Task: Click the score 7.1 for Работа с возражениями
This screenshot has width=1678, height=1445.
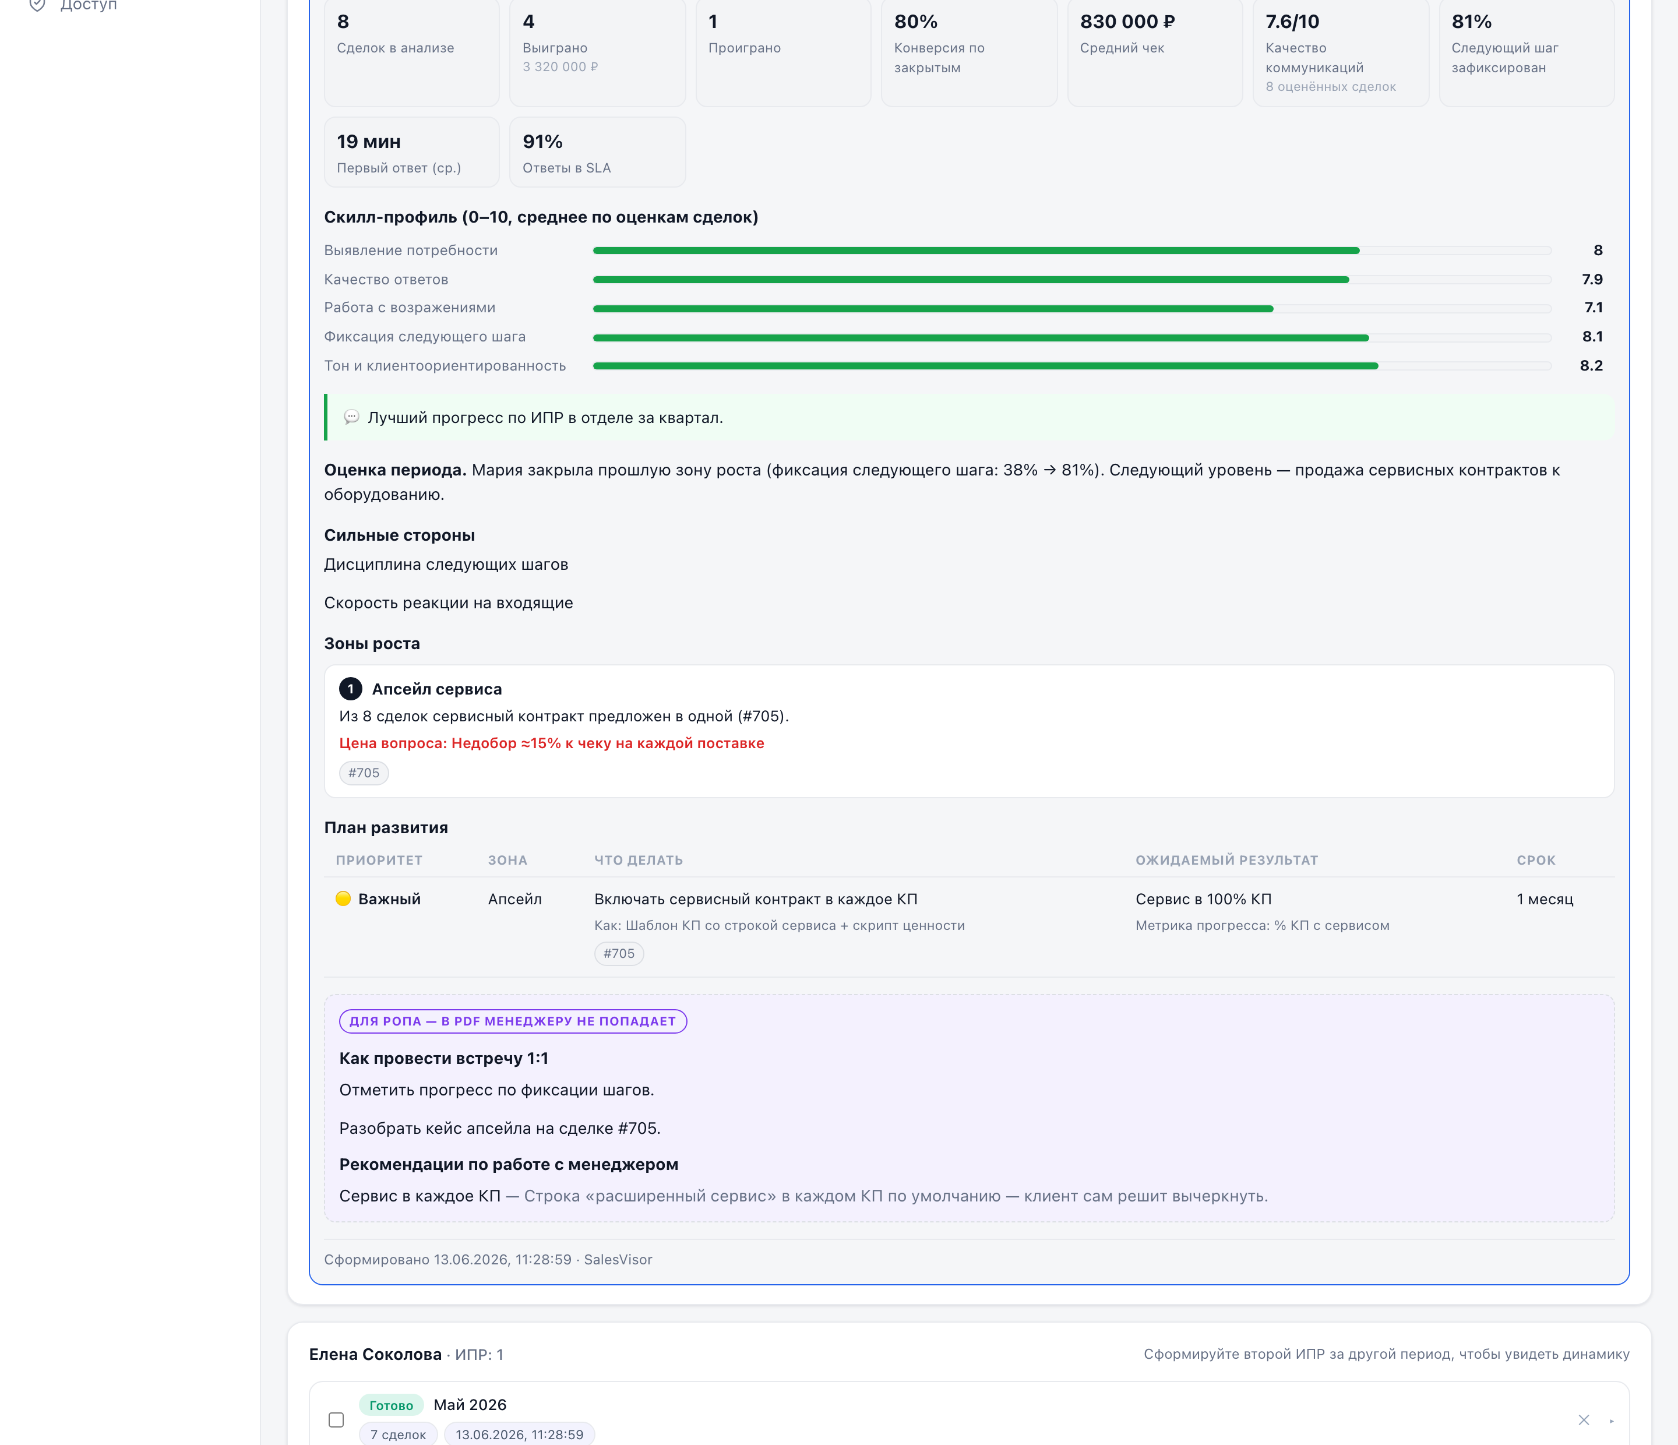Action: click(1594, 308)
